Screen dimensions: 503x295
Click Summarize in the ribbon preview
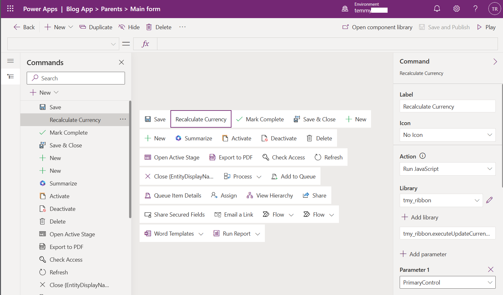[194, 138]
